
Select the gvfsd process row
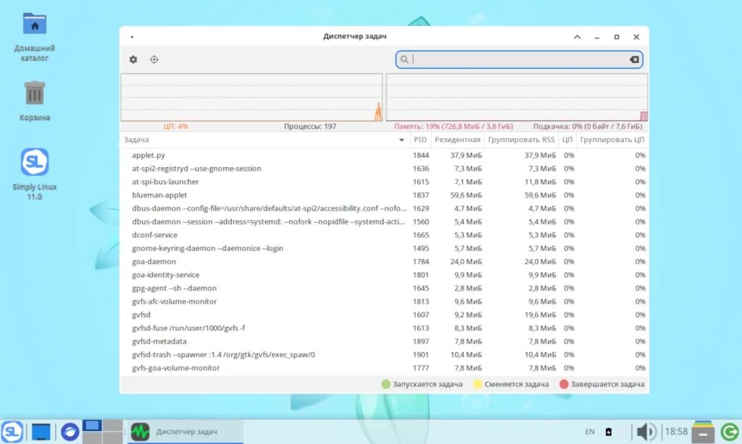pyautogui.click(x=384, y=315)
